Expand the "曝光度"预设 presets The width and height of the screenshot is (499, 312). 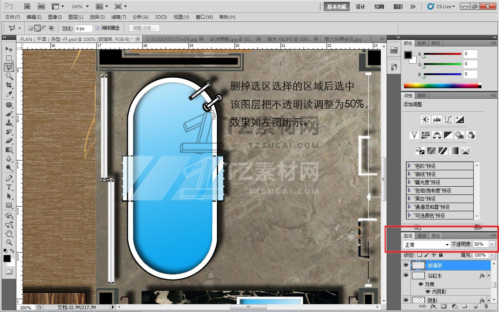(x=409, y=182)
